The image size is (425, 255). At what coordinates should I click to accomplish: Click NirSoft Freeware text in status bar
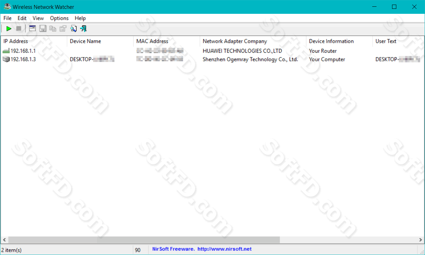[173, 249]
